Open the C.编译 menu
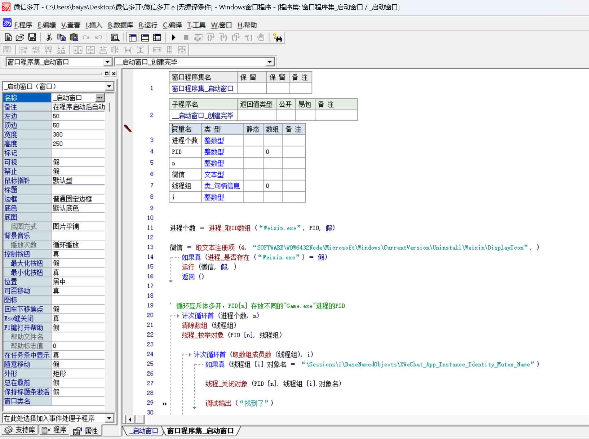 pos(172,25)
